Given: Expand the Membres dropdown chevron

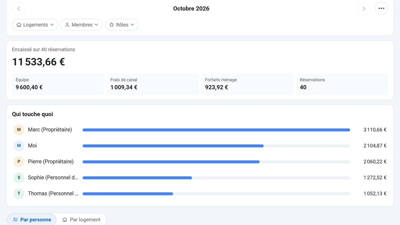Looking at the screenshot, I should [96, 25].
